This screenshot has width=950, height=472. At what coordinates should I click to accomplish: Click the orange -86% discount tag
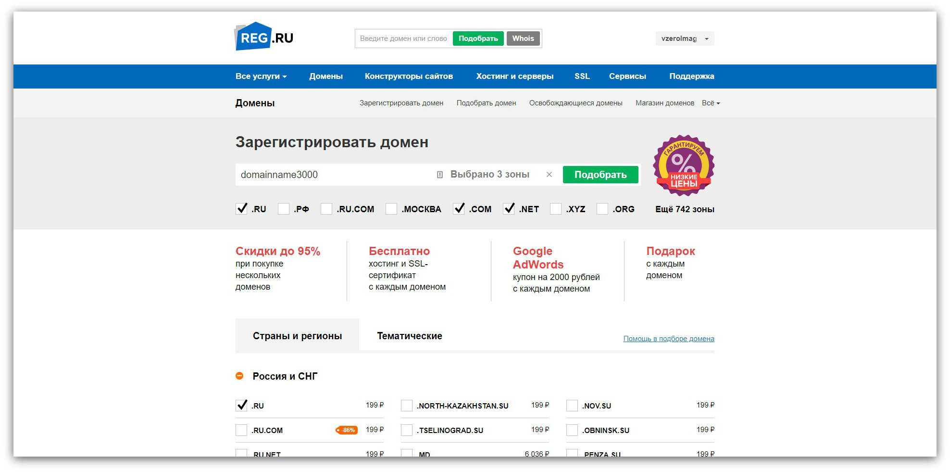coord(347,430)
